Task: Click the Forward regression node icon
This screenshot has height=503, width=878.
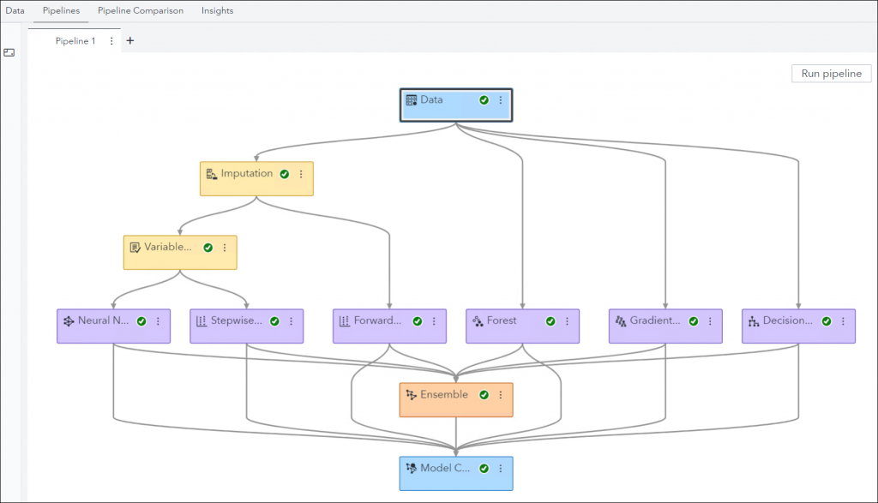Action: [x=345, y=320]
